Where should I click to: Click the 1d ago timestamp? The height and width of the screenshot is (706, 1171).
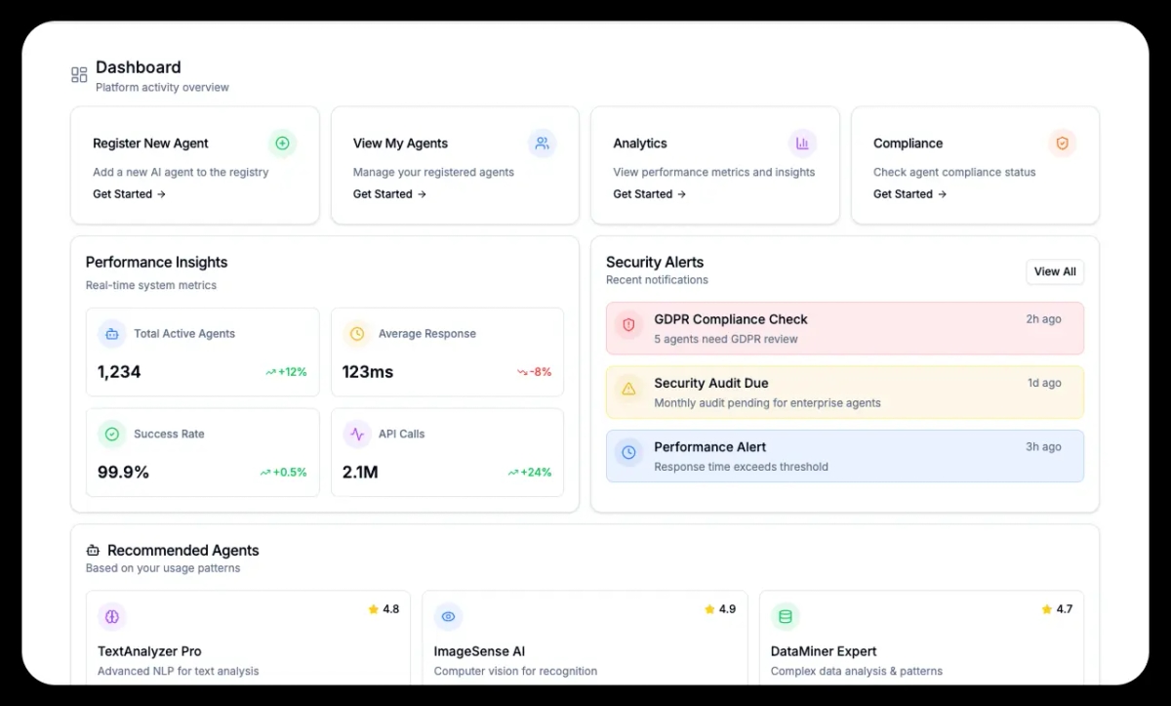pos(1044,384)
